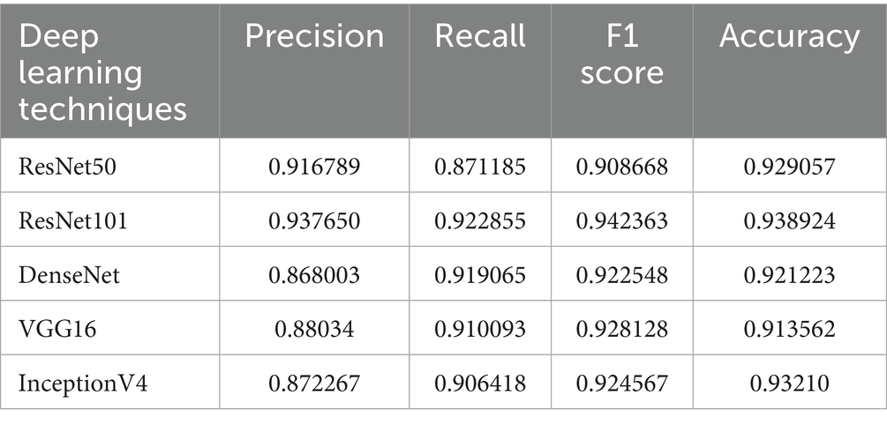Screen dimensions: 887x425
Task: Select the Recall column header
Action: [480, 36]
